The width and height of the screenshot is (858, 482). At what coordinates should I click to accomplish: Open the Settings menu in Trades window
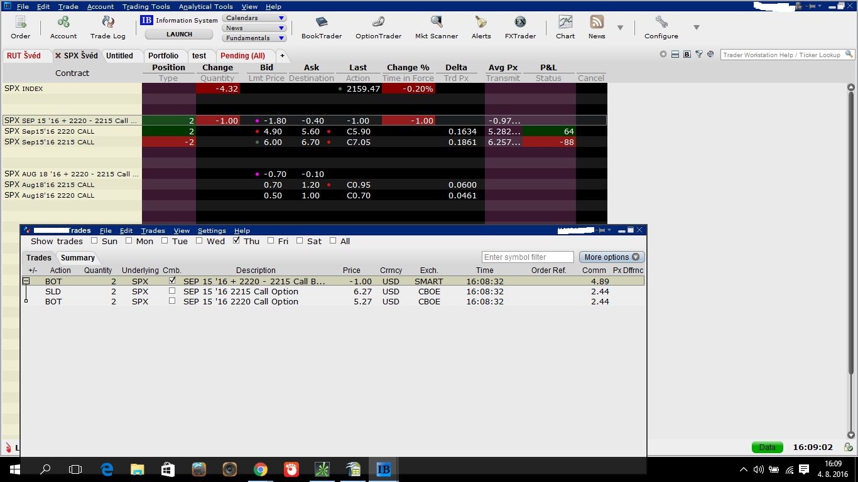[212, 230]
